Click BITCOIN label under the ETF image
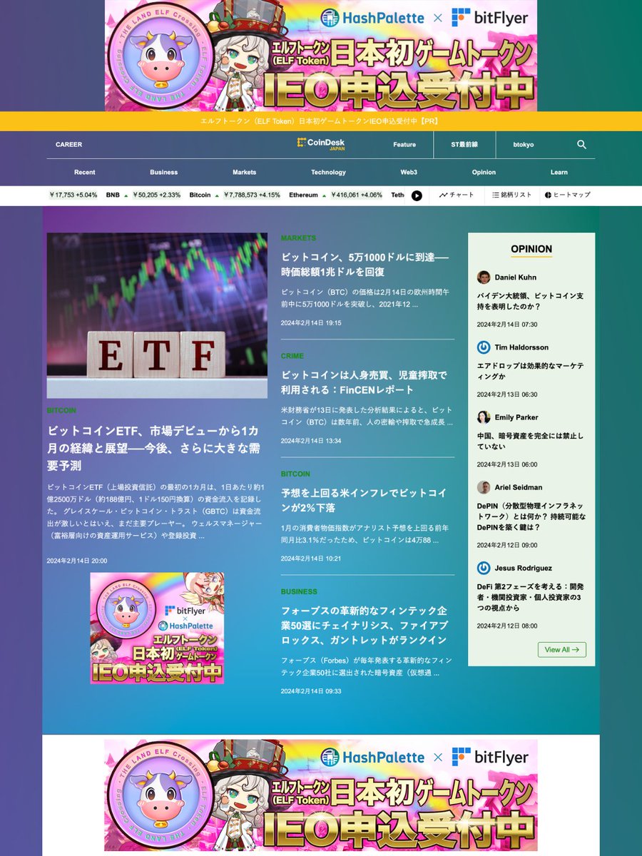Viewport: 642px width, 856px height. coord(61,411)
